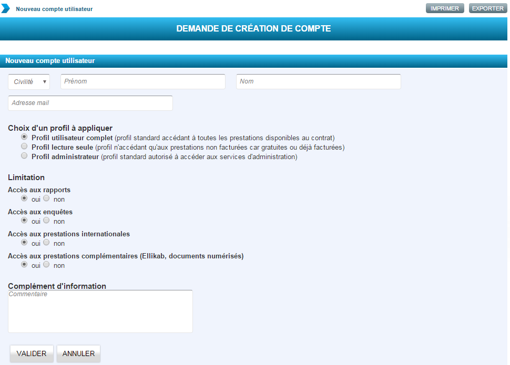
Task: Click the Prénom input field
Action: click(x=142, y=82)
